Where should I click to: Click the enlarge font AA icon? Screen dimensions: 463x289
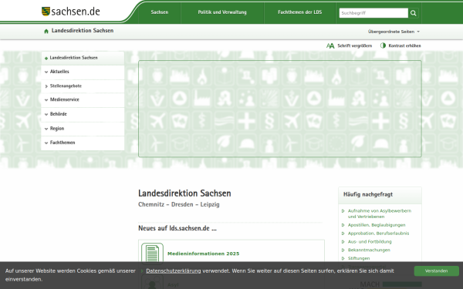pos(330,45)
